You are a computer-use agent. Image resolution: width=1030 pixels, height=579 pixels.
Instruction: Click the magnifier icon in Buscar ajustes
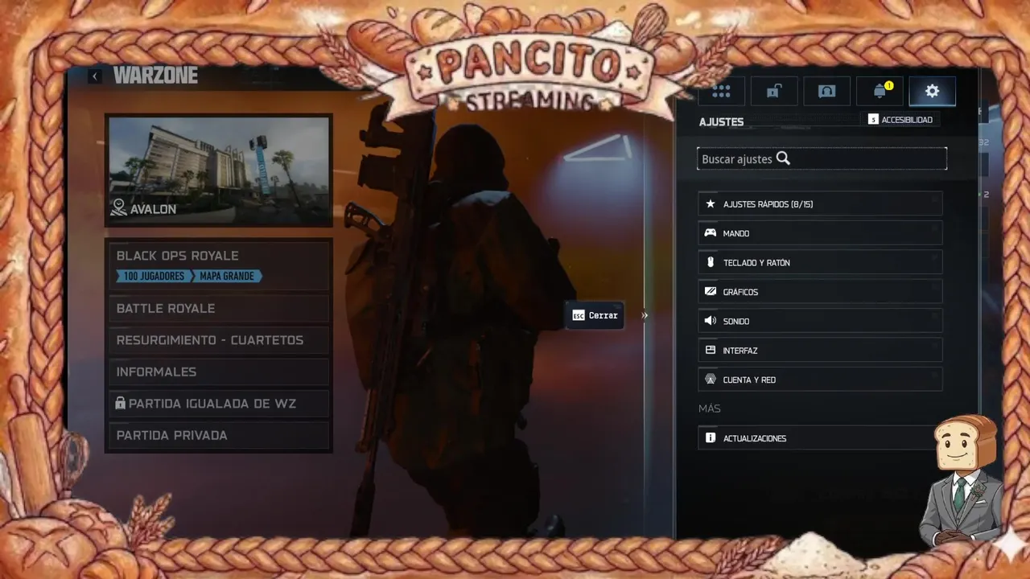(x=783, y=158)
